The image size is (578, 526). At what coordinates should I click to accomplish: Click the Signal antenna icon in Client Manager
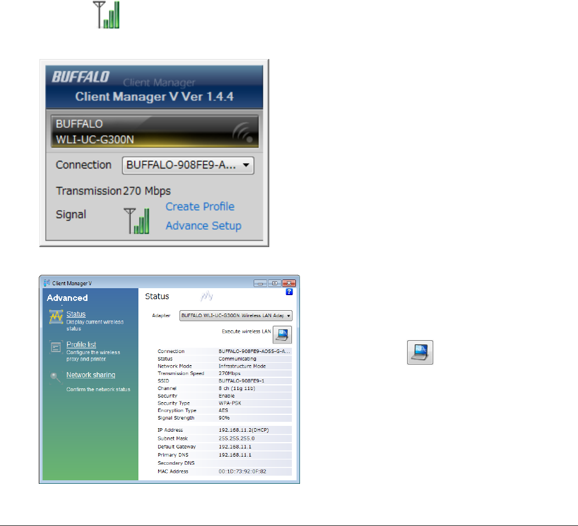136,221
